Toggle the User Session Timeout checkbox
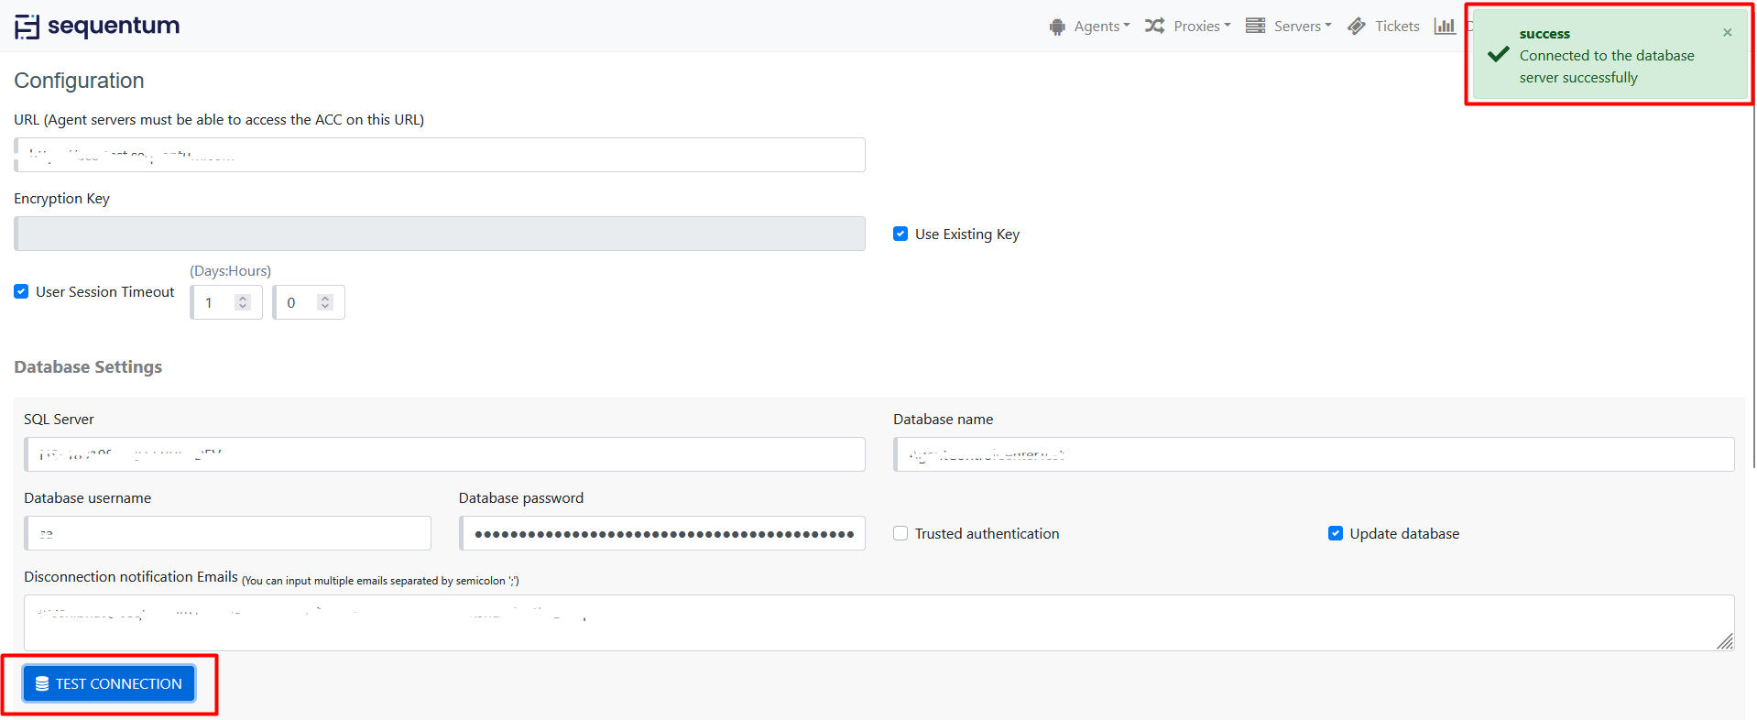Viewport: 1757px width, 720px height. [x=21, y=292]
